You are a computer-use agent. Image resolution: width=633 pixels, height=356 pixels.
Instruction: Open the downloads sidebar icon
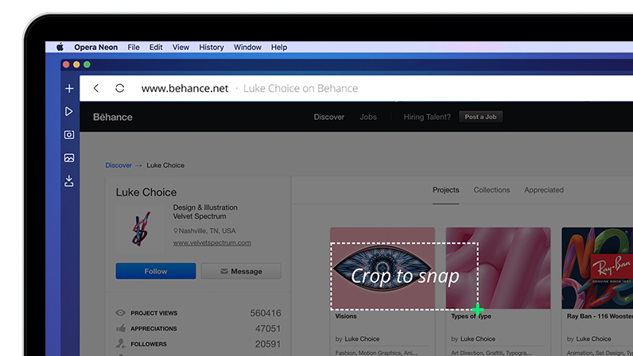coord(69,181)
